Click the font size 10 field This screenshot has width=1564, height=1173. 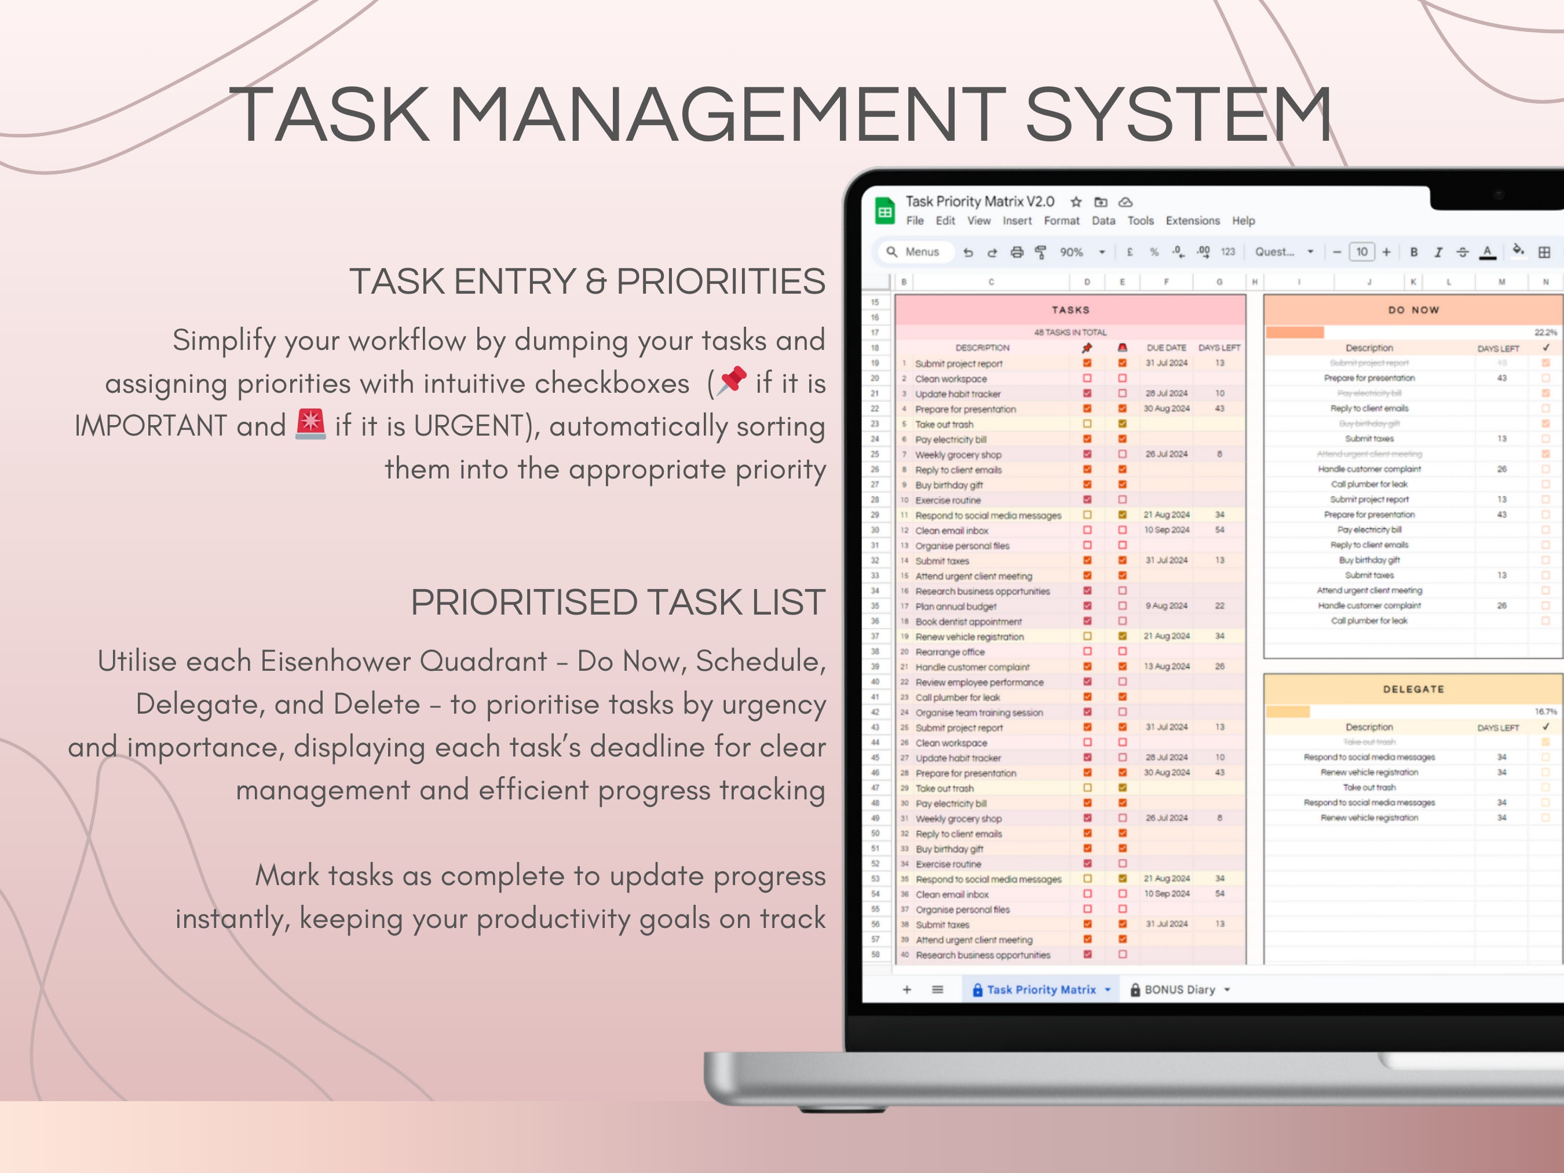(x=1362, y=253)
